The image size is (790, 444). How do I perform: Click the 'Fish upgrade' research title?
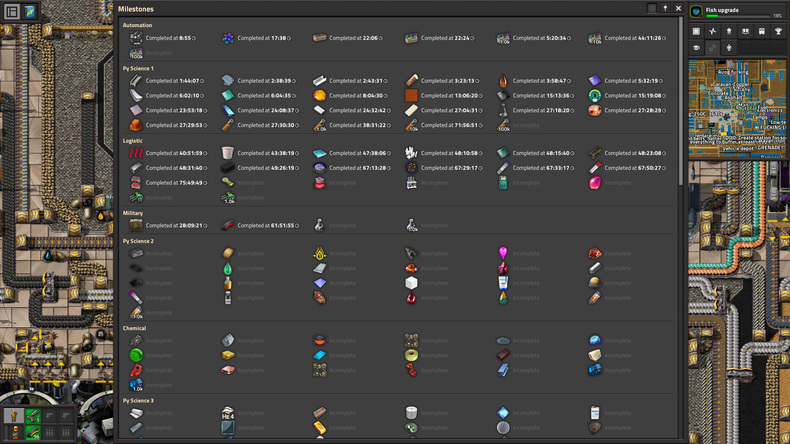(722, 10)
